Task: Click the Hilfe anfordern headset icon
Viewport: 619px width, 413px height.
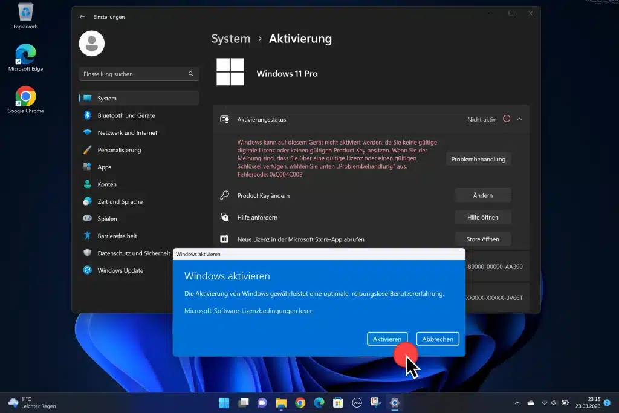Action: [x=225, y=216]
